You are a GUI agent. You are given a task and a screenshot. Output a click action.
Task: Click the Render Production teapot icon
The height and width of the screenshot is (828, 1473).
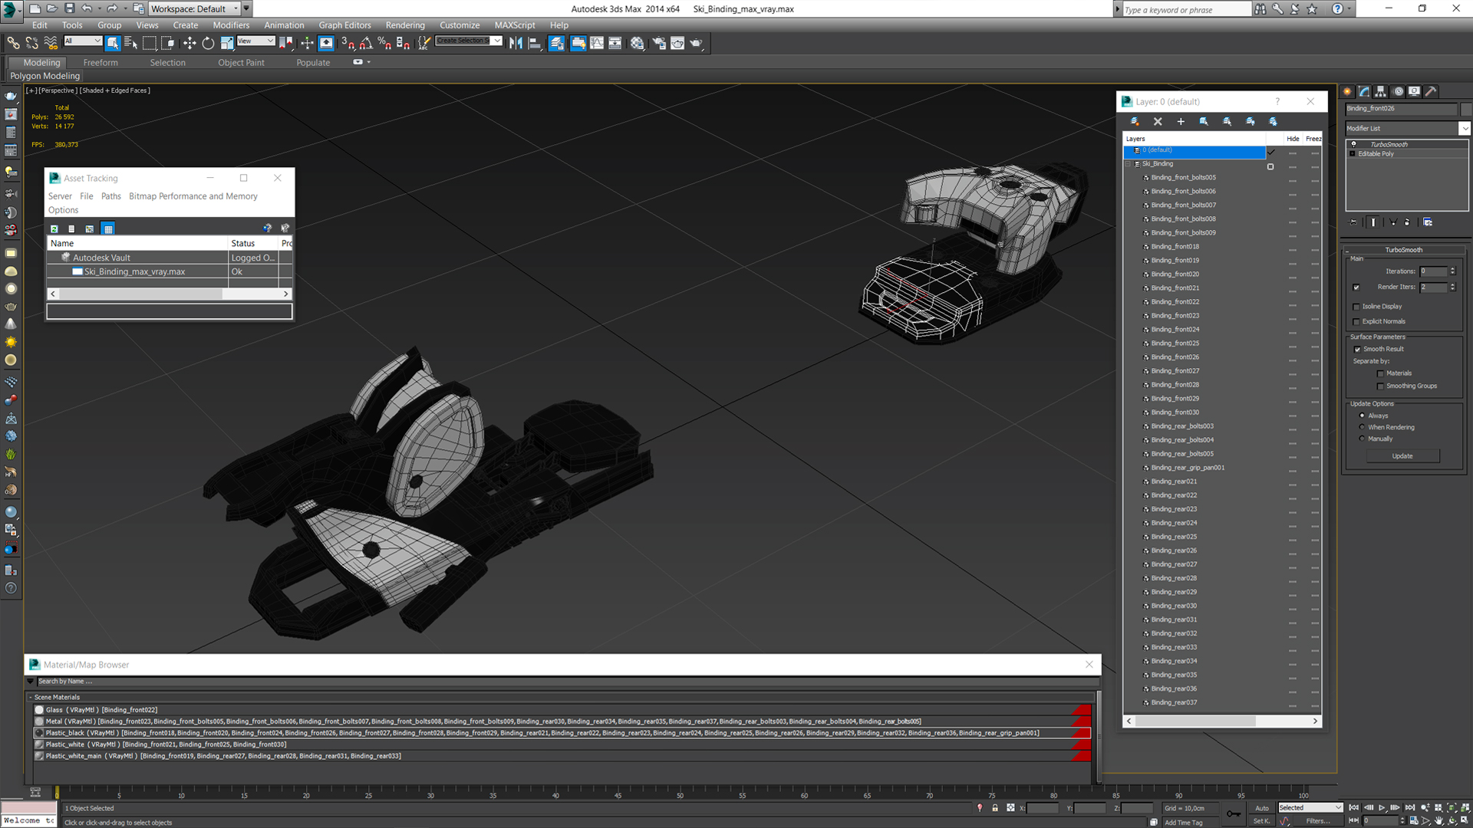pyautogui.click(x=696, y=43)
